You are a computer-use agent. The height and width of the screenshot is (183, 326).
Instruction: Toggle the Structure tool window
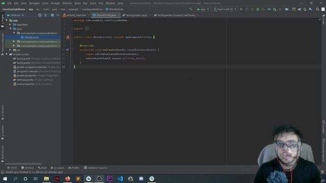[3, 112]
